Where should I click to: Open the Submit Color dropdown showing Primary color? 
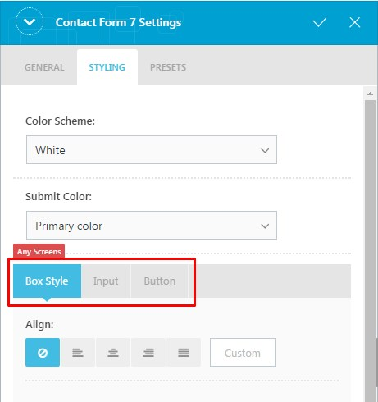click(152, 226)
